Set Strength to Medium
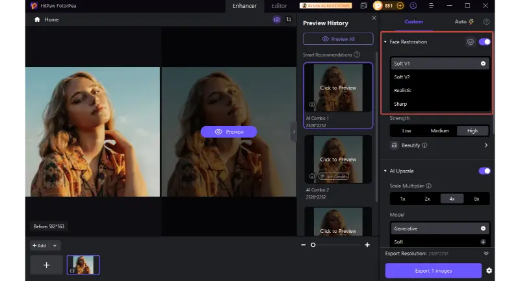This screenshot has height=281, width=520. coord(440,130)
